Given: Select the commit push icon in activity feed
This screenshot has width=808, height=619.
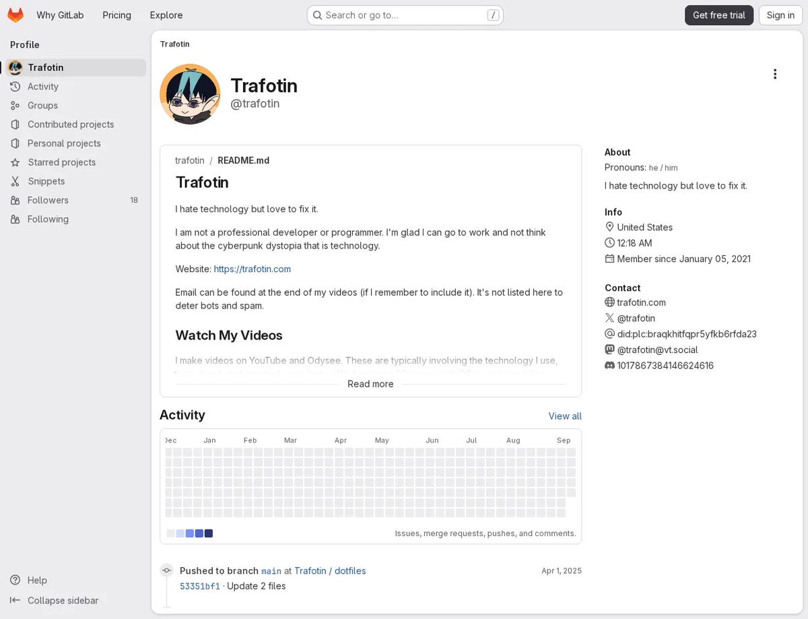Looking at the screenshot, I should pos(166,571).
